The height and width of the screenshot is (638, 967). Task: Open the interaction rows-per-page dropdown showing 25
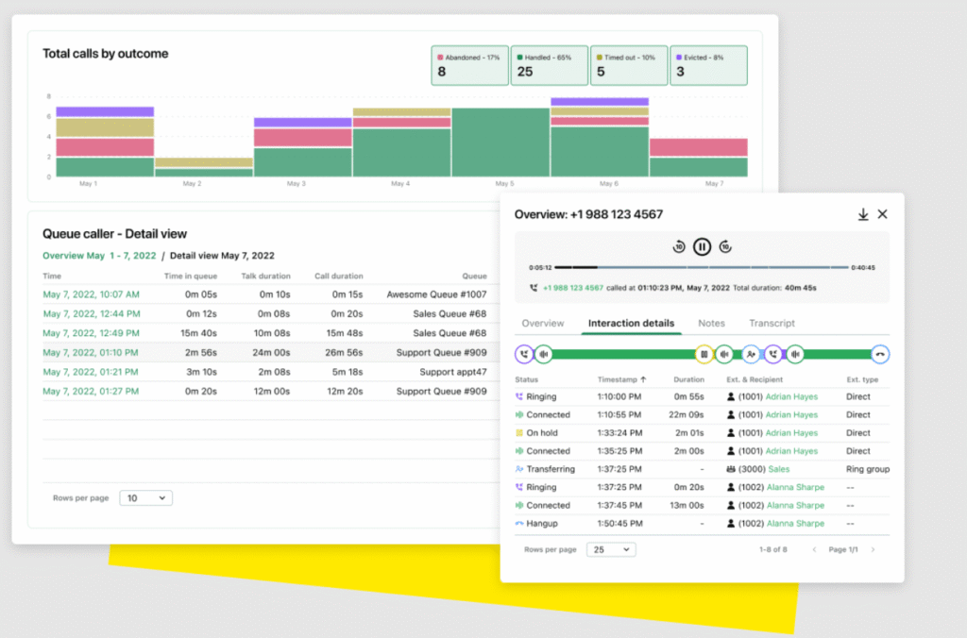(x=611, y=549)
